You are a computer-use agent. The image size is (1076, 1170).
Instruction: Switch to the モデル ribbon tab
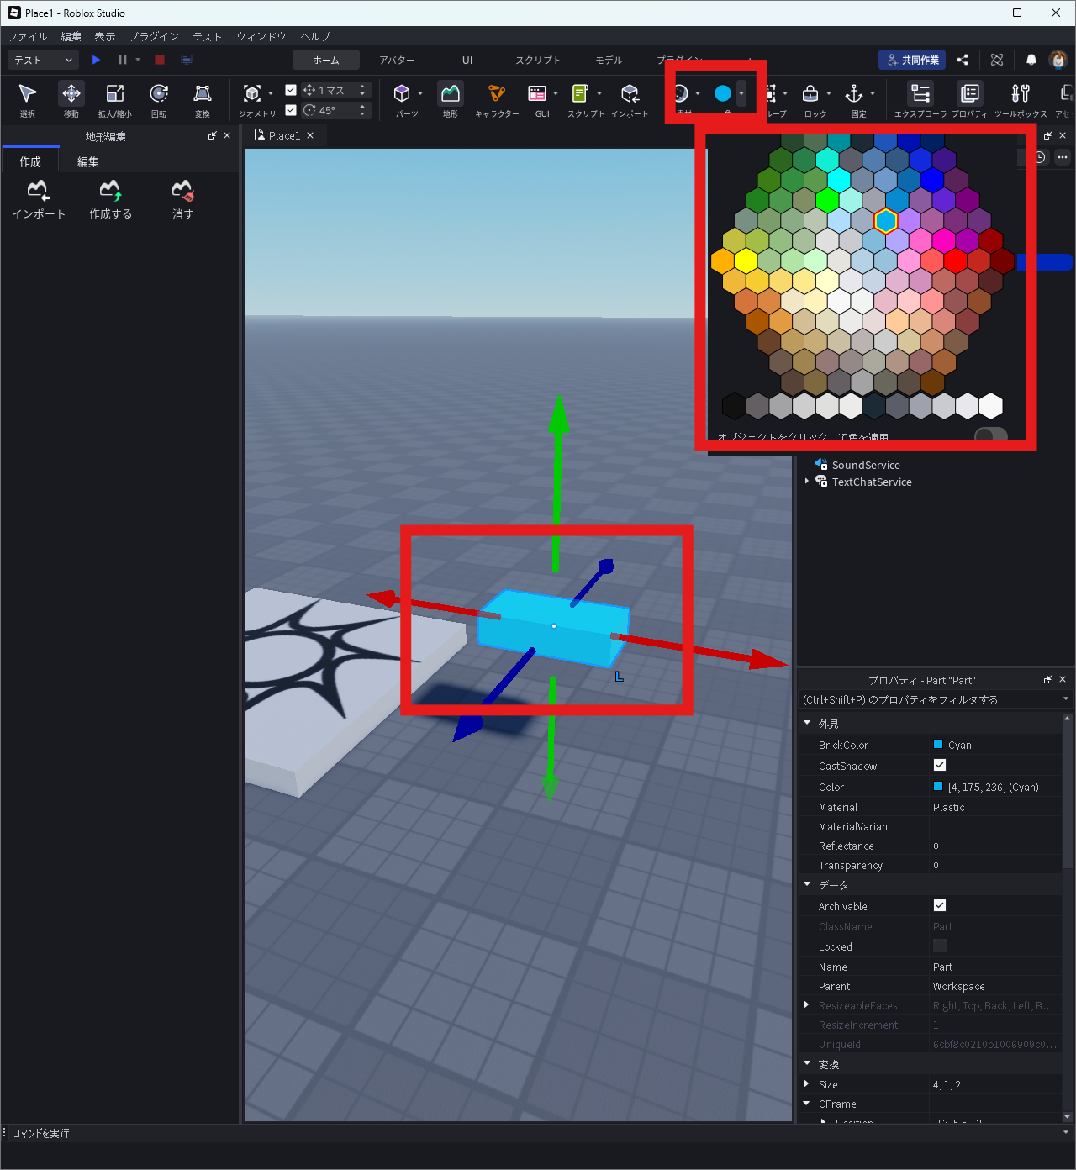(609, 60)
